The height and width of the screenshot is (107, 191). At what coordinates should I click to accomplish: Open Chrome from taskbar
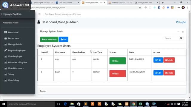133,104
